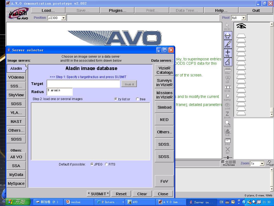The height and width of the screenshot is (206, 274).
Task: Open the filter tool
Action: [x=227, y=71]
